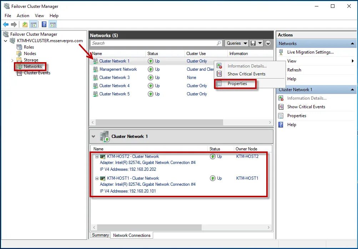This screenshot has width=358, height=249.
Task: Click owner node KTM-HOST1
Action: point(247,178)
